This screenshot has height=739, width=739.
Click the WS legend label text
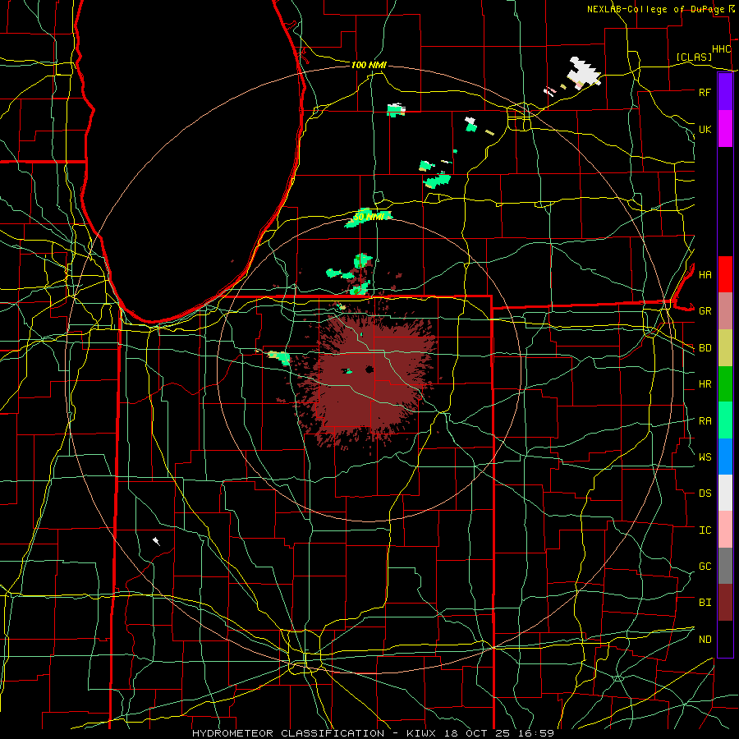(705, 457)
